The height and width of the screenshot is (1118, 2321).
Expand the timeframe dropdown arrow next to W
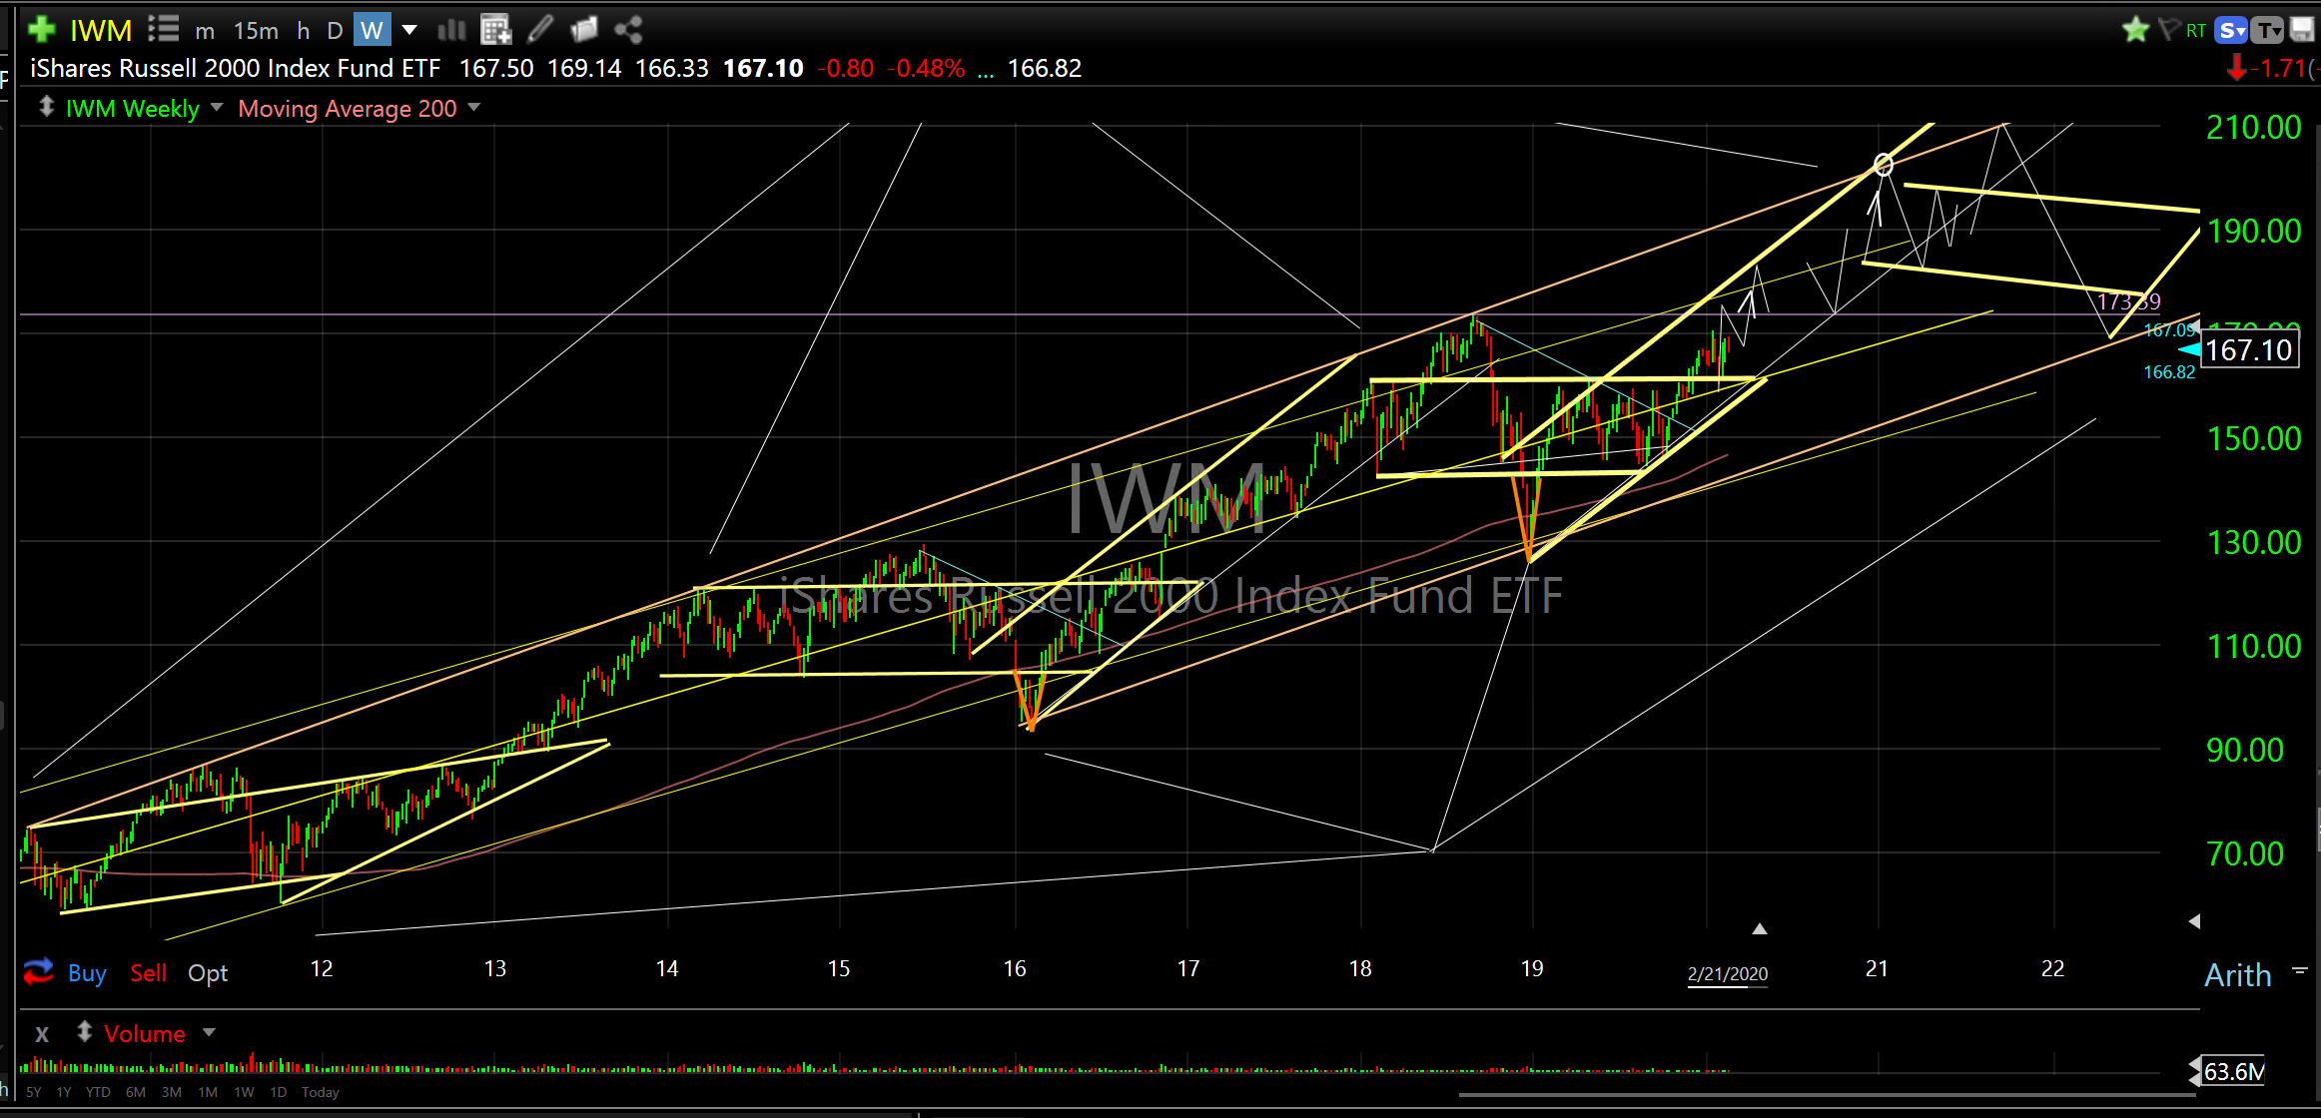click(409, 30)
